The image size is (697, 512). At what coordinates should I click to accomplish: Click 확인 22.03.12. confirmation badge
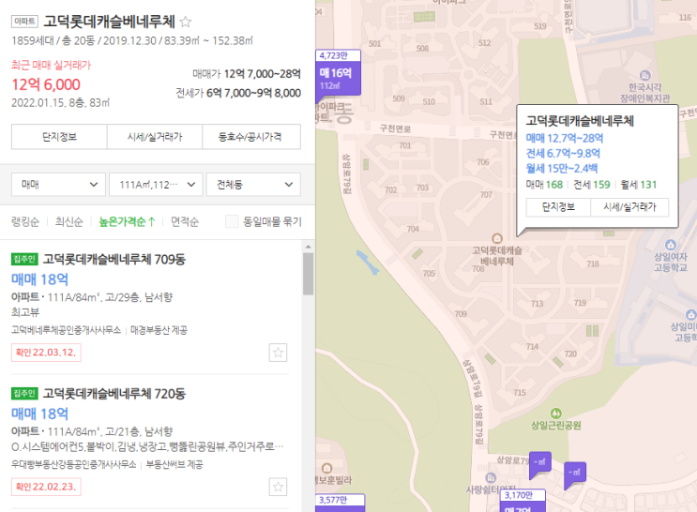point(46,353)
